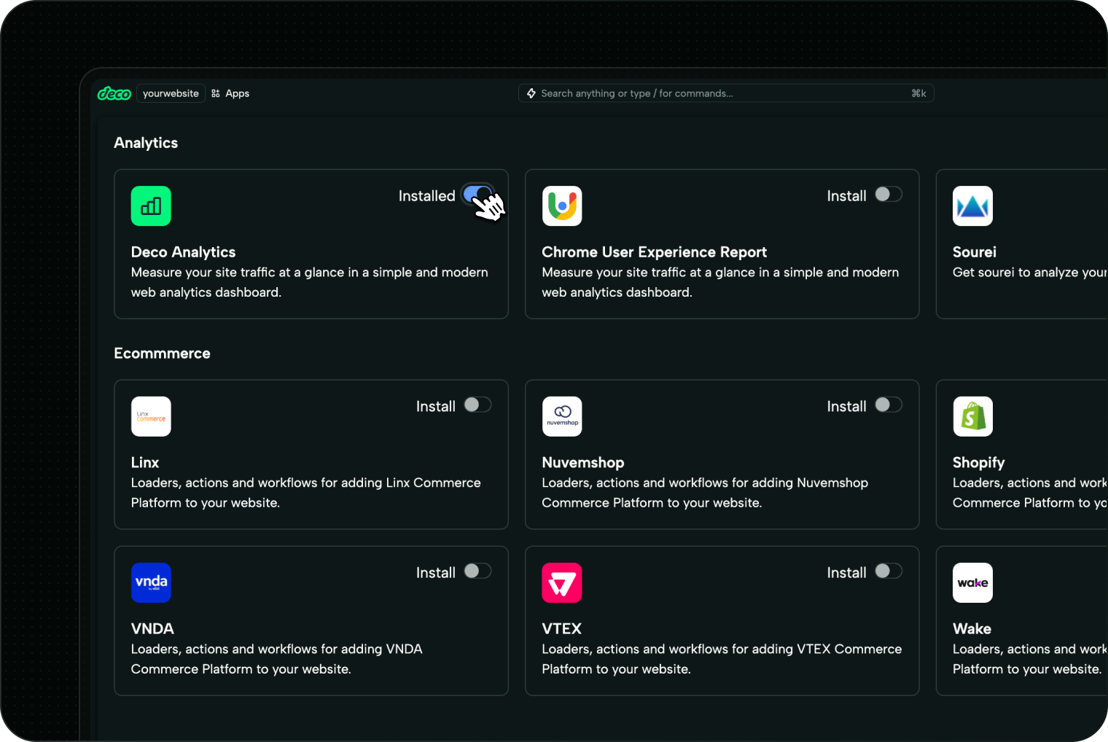Click Install label on Chrome User Experience card

click(846, 196)
